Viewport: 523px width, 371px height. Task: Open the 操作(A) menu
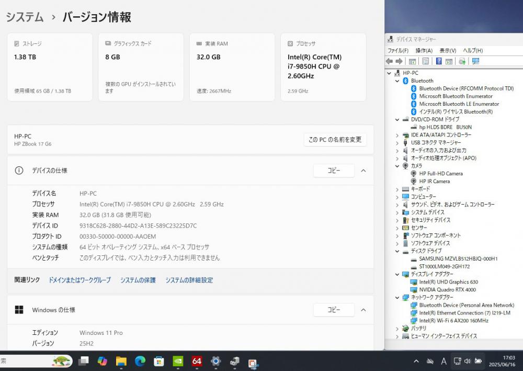424,51
